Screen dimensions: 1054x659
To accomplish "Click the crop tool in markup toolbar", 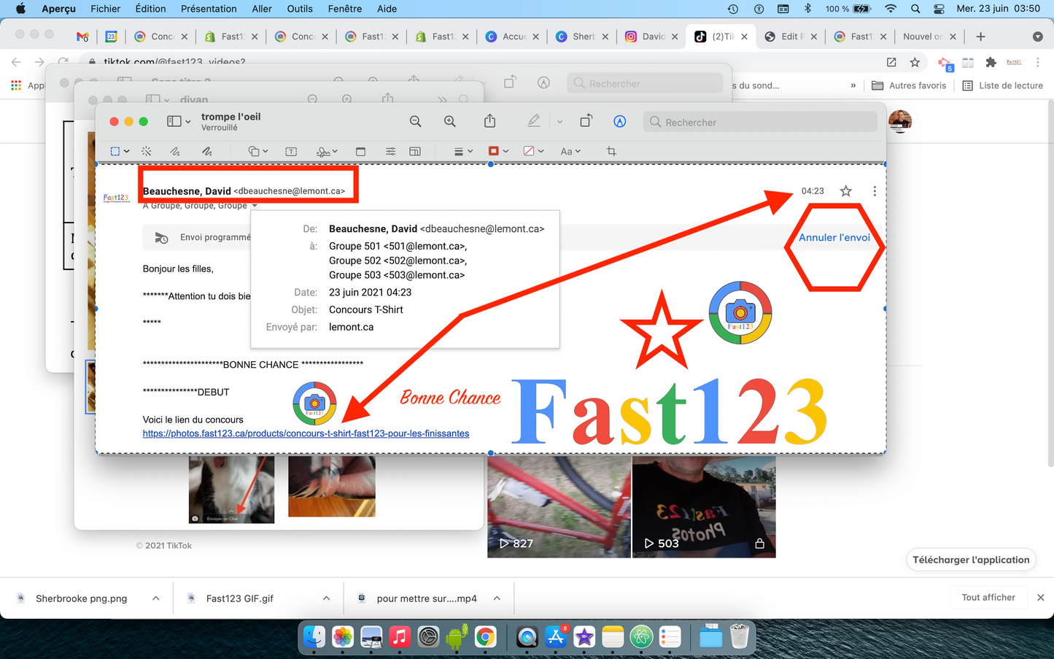I will [x=611, y=151].
